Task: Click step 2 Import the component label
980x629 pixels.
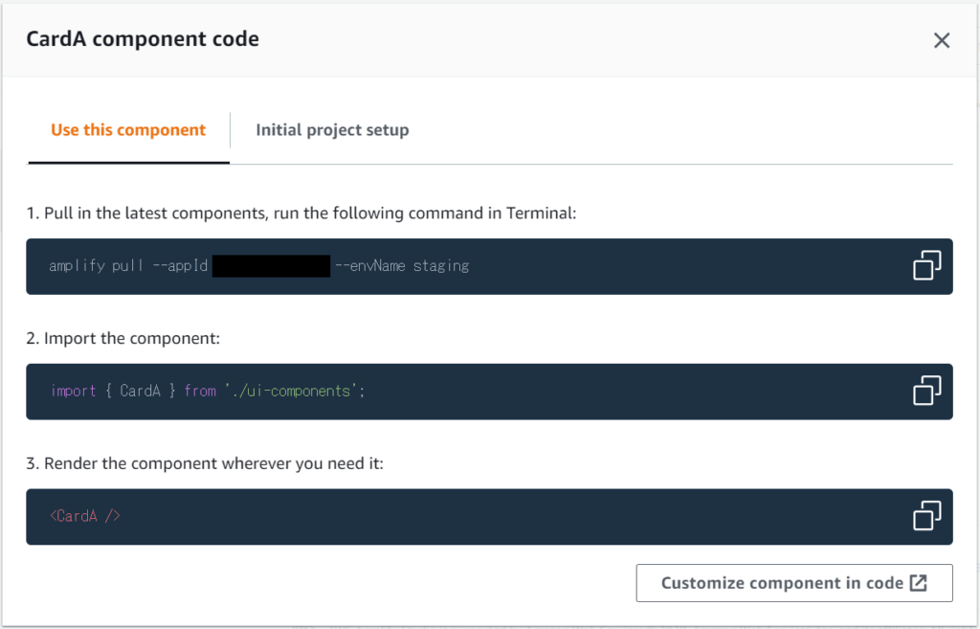Action: pyautogui.click(x=123, y=338)
